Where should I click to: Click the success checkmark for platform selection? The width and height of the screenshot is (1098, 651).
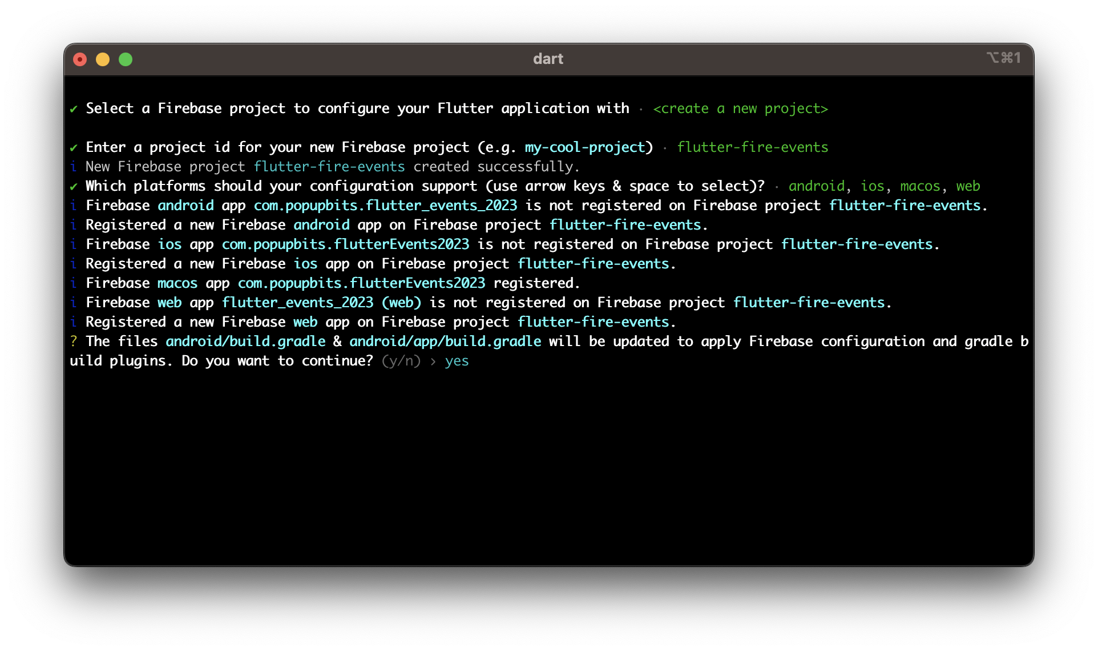[x=74, y=186]
